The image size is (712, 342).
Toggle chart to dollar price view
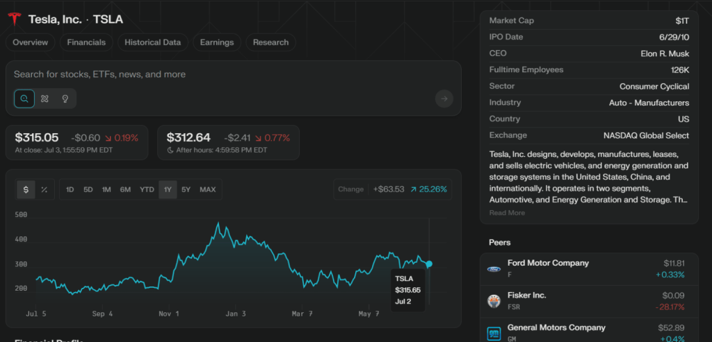(x=26, y=189)
